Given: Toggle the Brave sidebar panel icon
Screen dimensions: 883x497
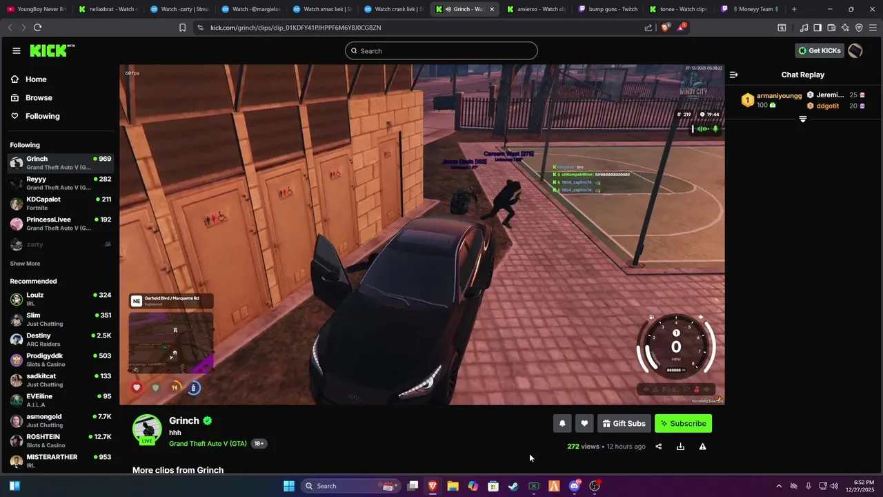Looking at the screenshot, I should (817, 28).
